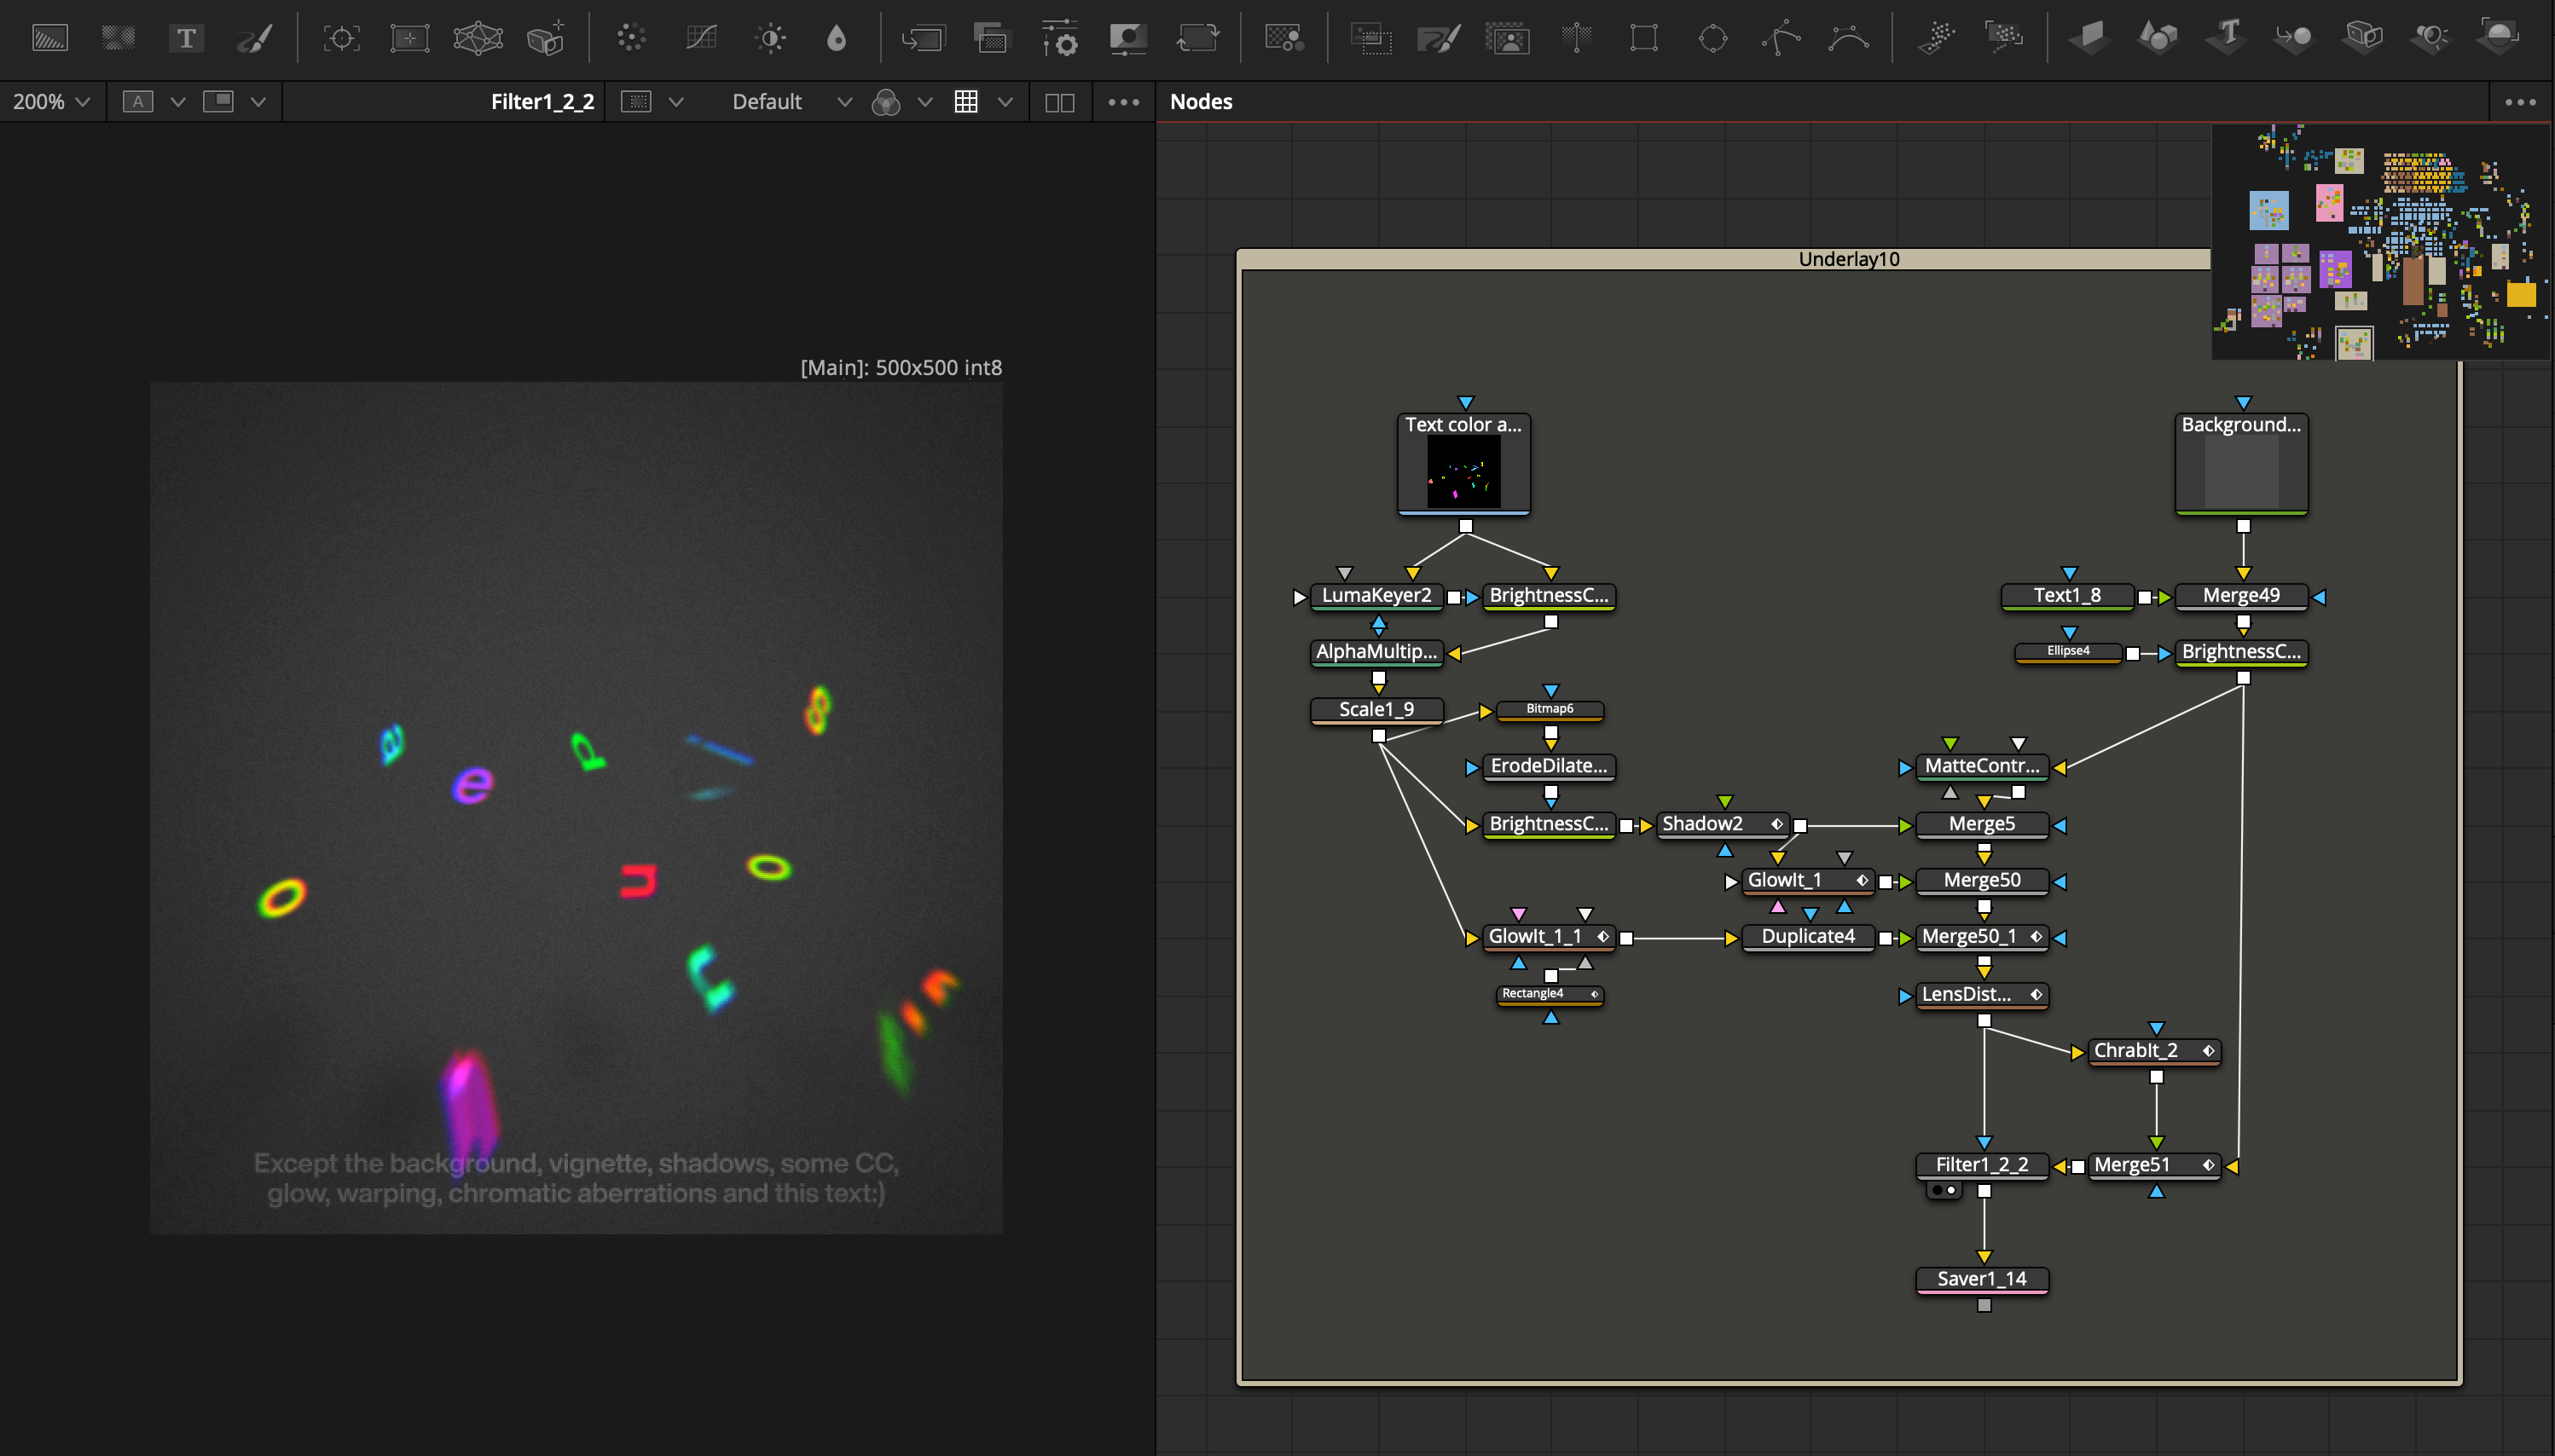Click the node graph navigator minimap
The width and height of the screenshot is (2555, 1456).
tap(2381, 241)
